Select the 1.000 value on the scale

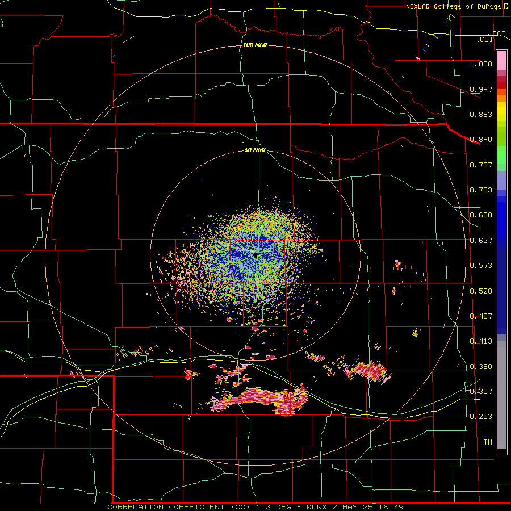pos(481,64)
